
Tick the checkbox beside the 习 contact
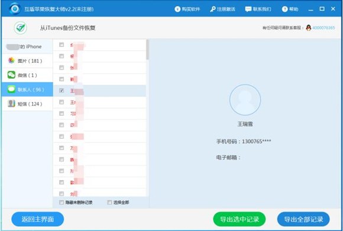pyautogui.click(x=62, y=113)
